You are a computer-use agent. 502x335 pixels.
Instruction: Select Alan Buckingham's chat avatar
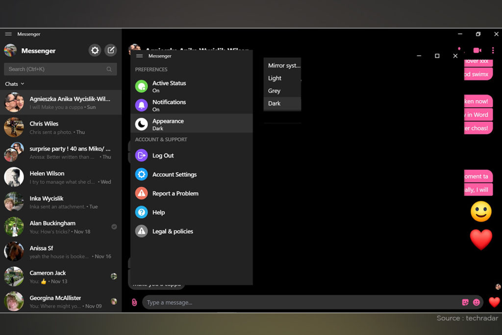(14, 227)
